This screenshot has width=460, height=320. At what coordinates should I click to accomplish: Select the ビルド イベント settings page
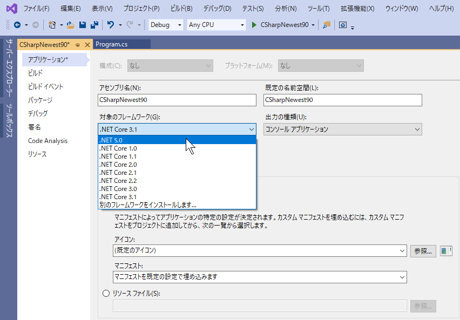pyautogui.click(x=45, y=86)
